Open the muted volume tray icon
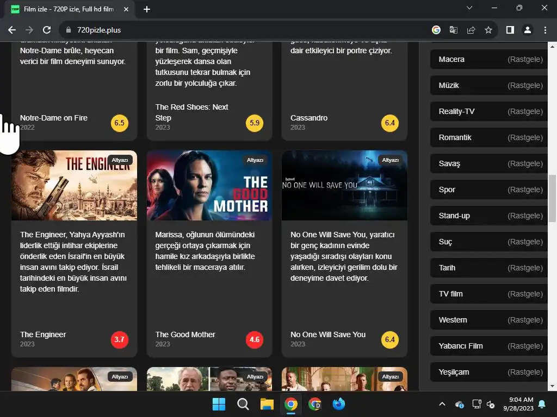The width and height of the screenshot is (557, 417). pos(491,404)
